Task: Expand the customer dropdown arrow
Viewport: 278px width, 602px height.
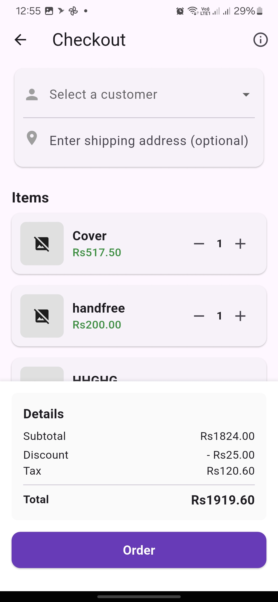Action: [x=246, y=95]
